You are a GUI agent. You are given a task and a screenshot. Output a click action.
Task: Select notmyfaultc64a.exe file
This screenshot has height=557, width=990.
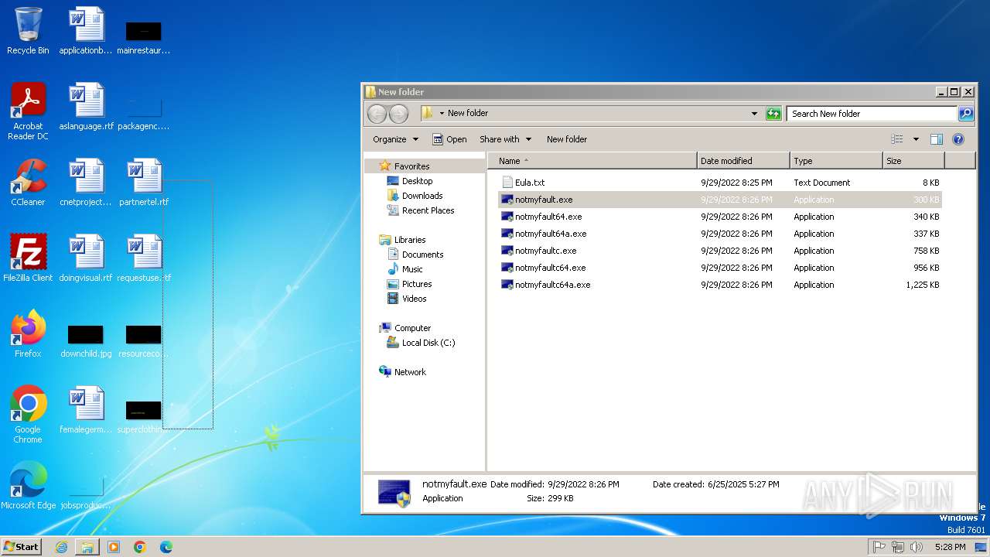719,285
